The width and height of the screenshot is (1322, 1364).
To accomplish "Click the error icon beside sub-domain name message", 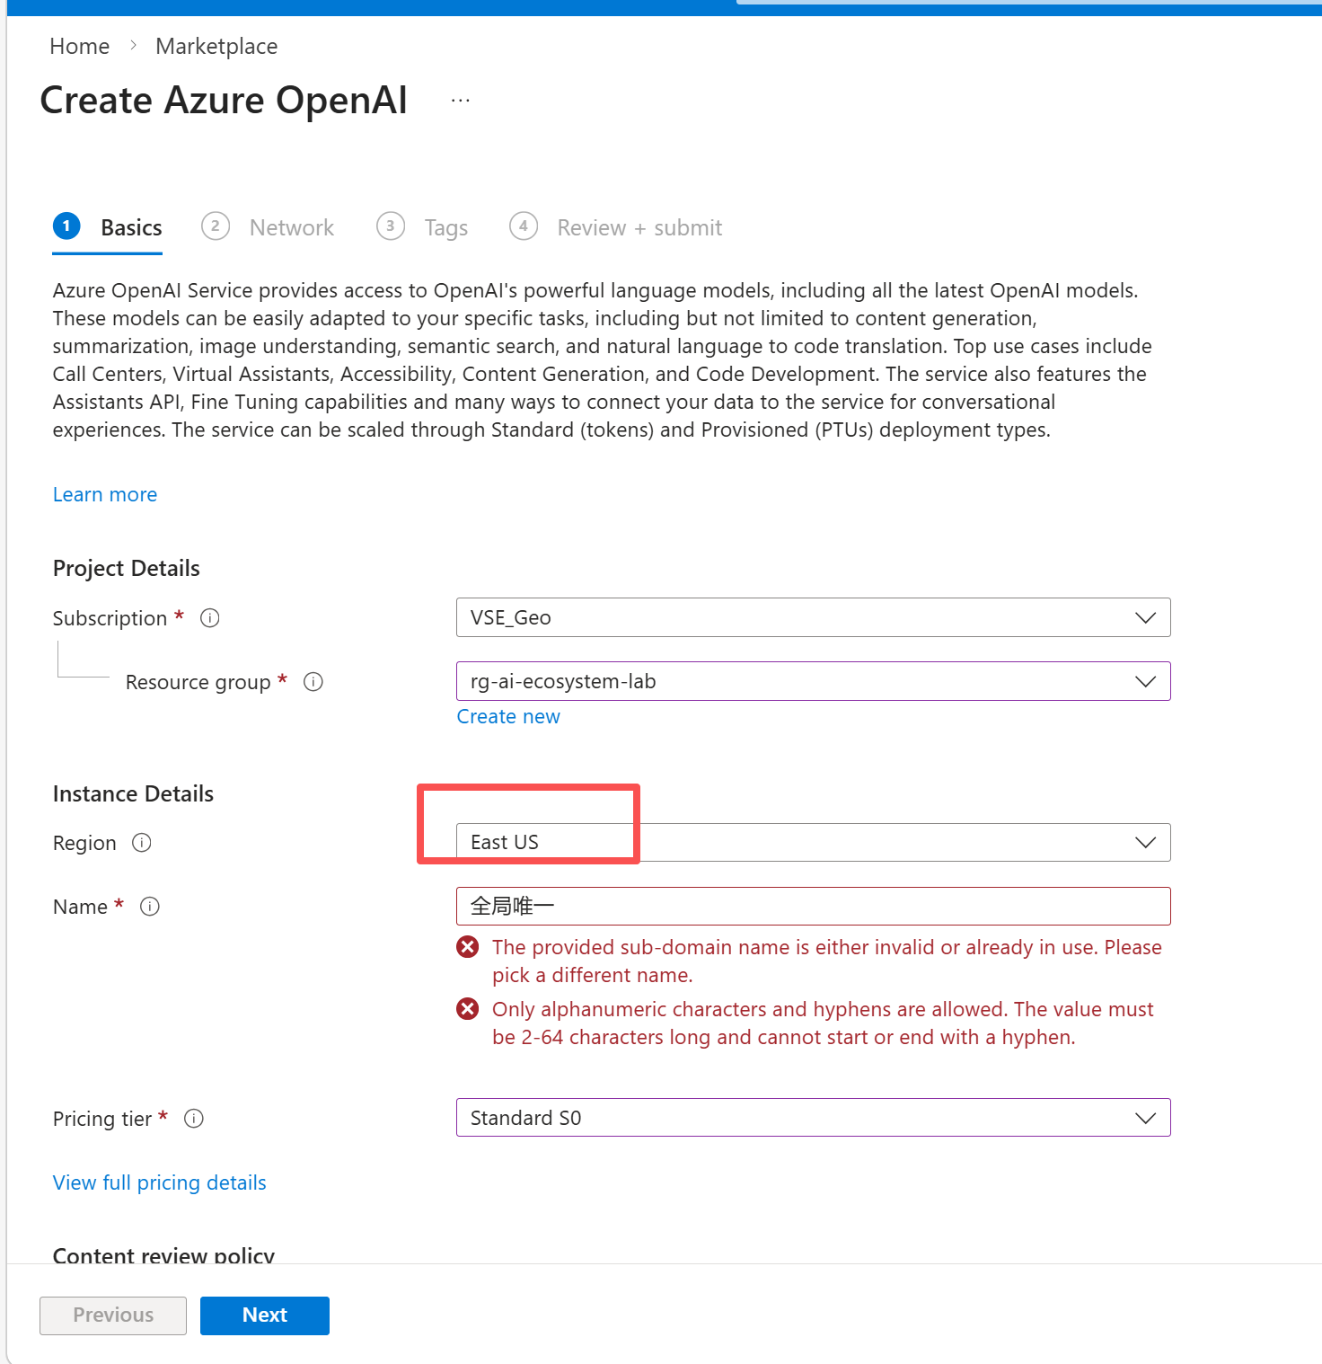I will click(468, 947).
